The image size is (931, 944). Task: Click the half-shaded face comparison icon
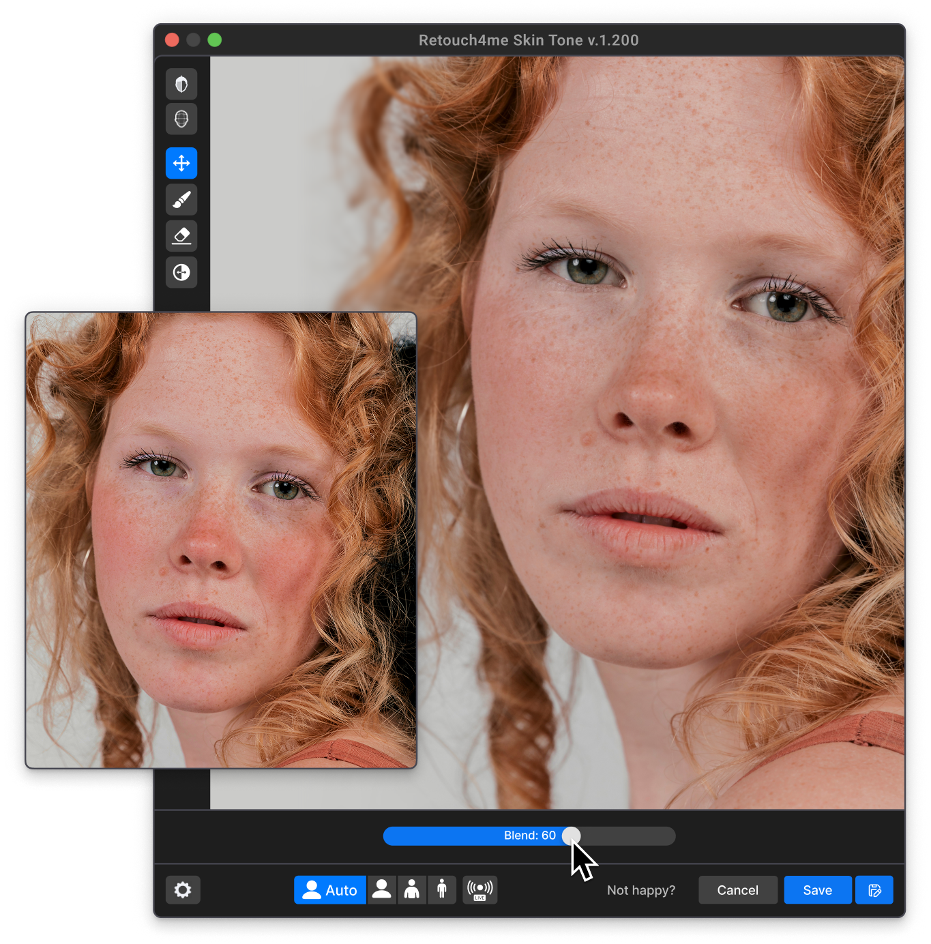[181, 83]
